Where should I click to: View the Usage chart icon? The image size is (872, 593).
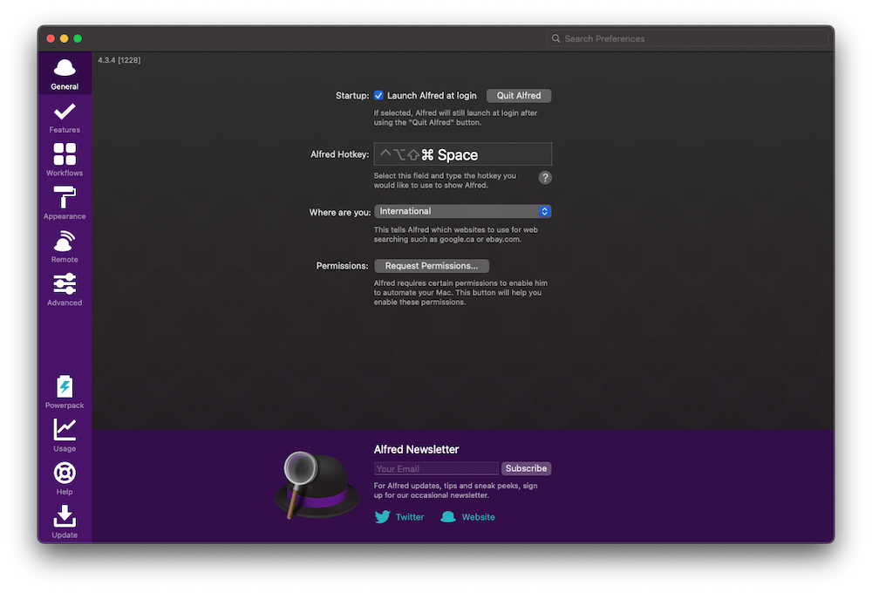click(x=65, y=430)
